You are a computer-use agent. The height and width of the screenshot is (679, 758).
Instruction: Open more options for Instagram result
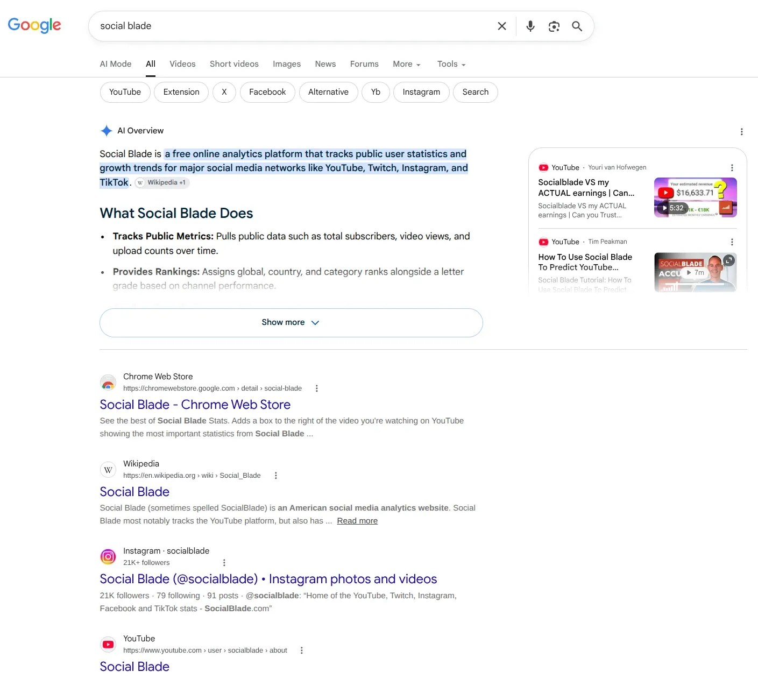(224, 563)
